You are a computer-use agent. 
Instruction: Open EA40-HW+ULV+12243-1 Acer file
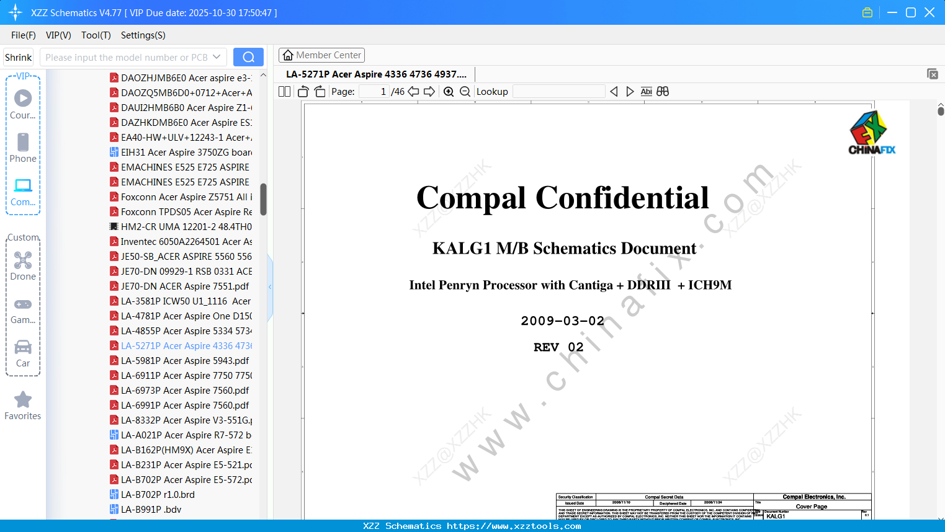pyautogui.click(x=181, y=138)
